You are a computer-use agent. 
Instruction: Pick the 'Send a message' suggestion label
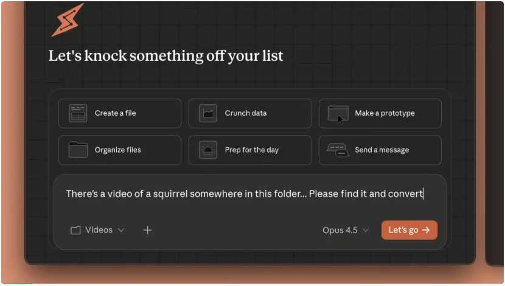click(x=381, y=150)
